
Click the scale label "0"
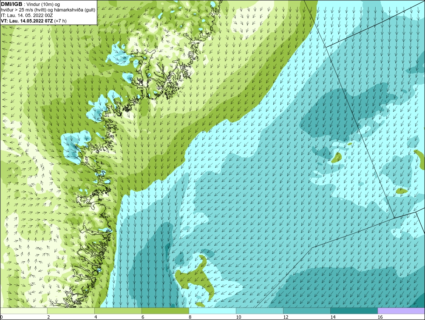point(1,317)
